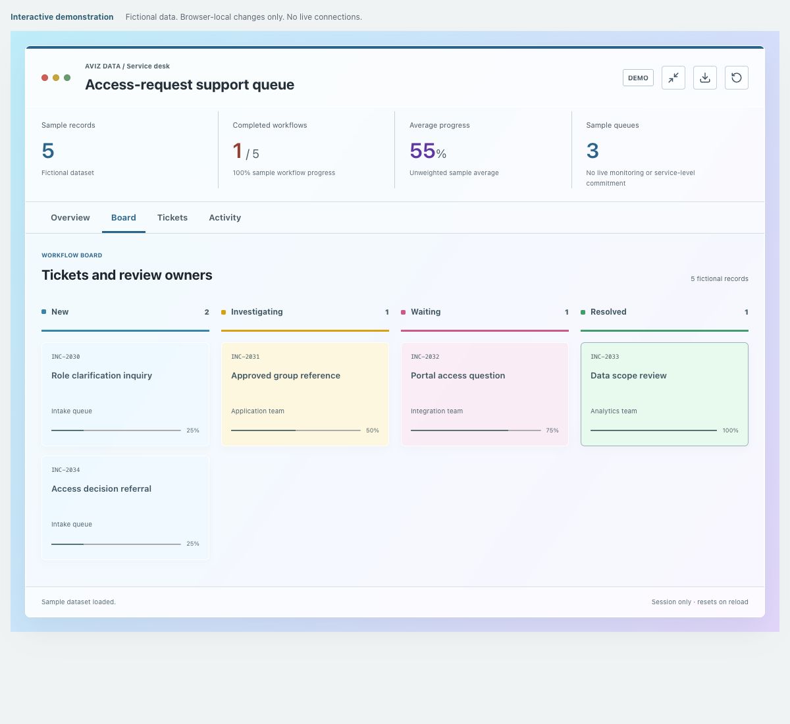
Task: Click the yellow window dot
Action: coord(56,78)
